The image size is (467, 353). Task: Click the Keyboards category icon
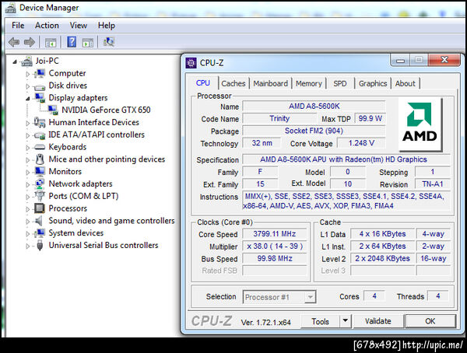(x=40, y=147)
